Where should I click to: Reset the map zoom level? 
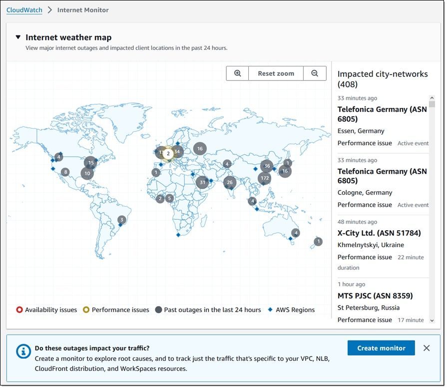point(276,73)
